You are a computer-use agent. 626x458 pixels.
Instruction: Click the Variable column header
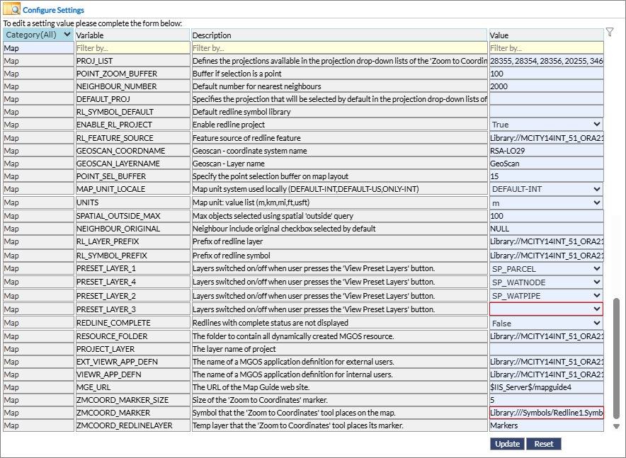pos(132,35)
